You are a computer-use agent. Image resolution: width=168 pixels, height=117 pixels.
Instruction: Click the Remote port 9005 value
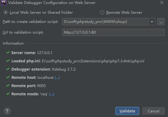click(41, 86)
